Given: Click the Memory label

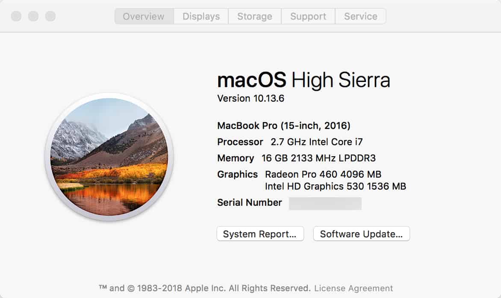Looking at the screenshot, I should pos(236,158).
